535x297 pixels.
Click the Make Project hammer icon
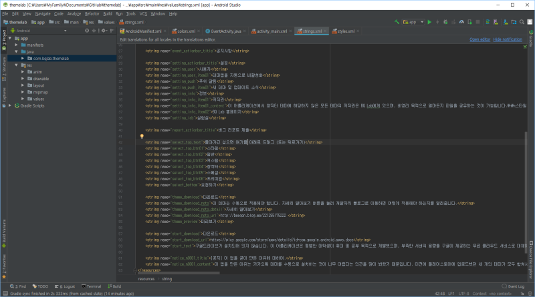(397, 22)
